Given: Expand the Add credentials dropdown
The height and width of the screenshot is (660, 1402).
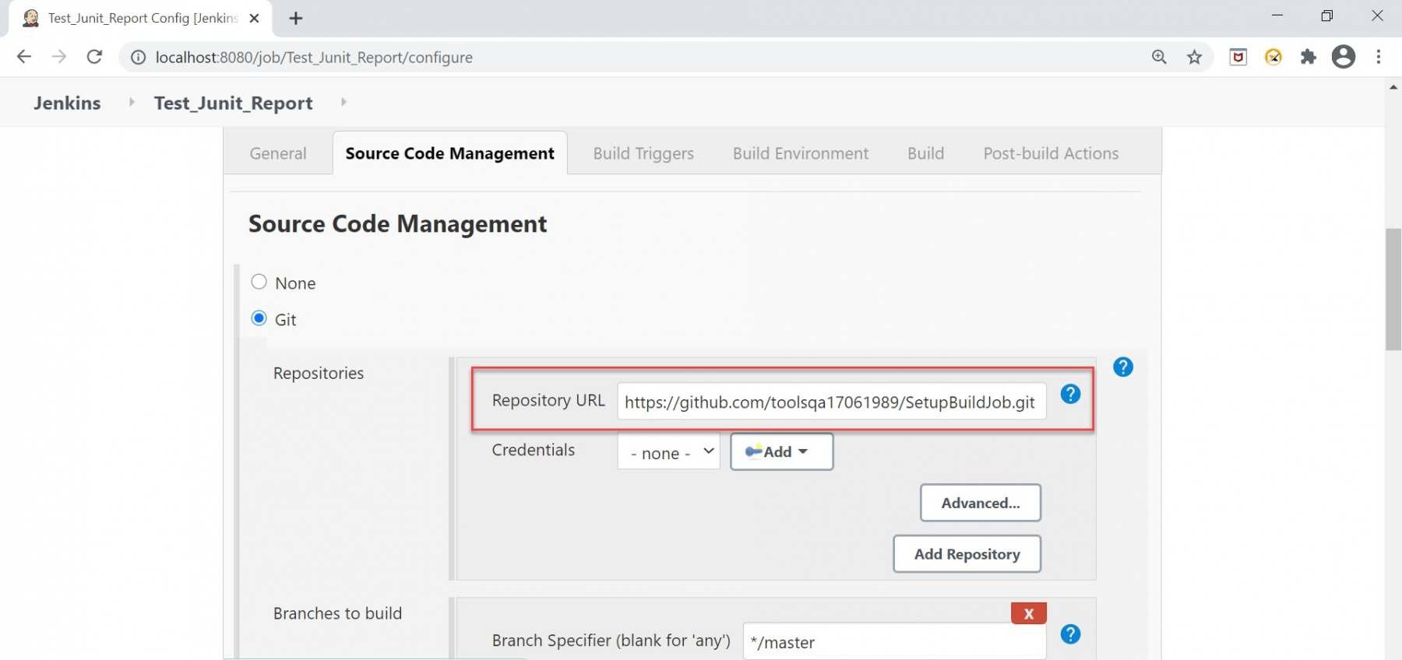Looking at the screenshot, I should pos(781,452).
